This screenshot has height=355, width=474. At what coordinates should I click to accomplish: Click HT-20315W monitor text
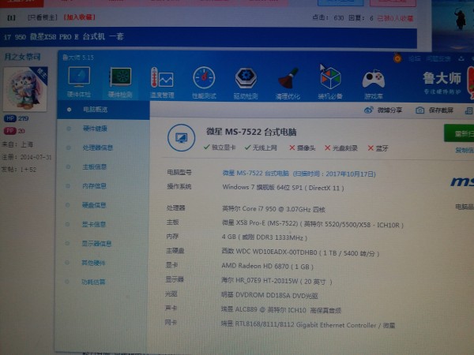[276, 281]
